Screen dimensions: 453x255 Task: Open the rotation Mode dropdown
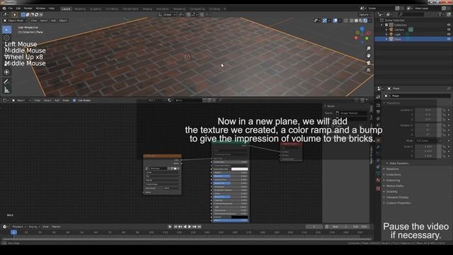tap(428, 141)
